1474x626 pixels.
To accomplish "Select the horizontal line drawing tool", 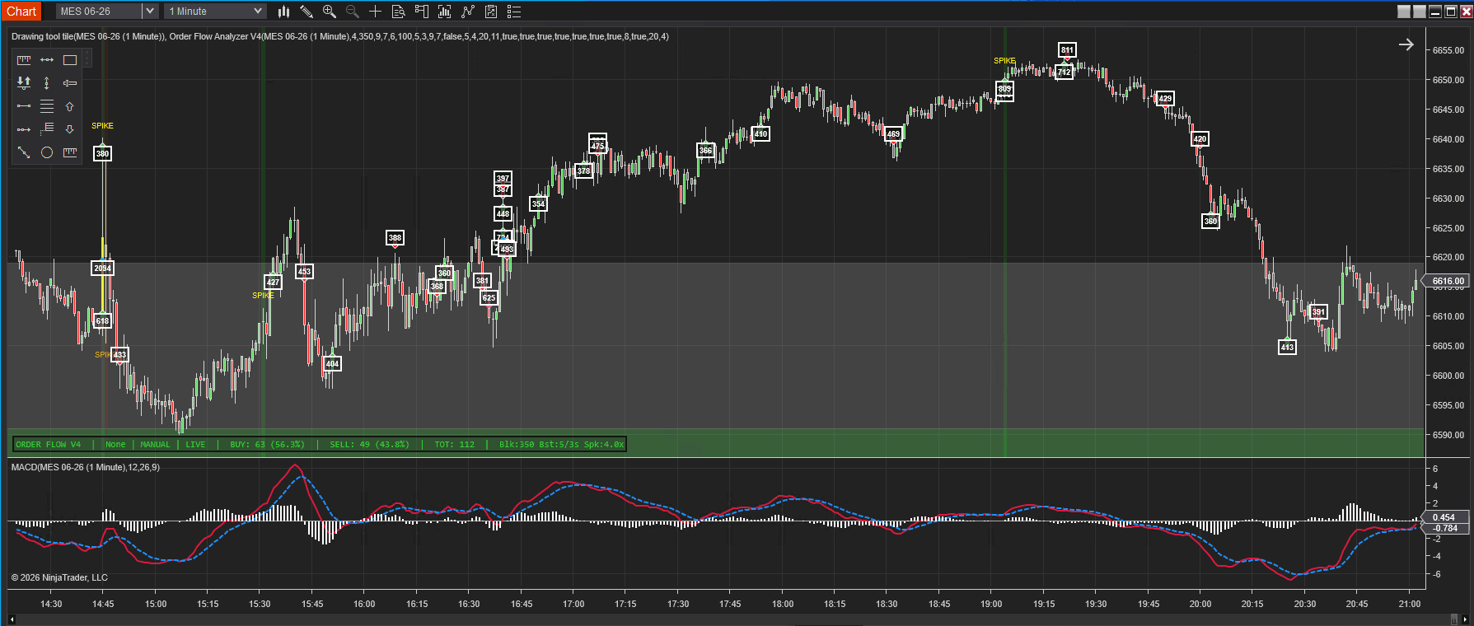I will [x=47, y=60].
